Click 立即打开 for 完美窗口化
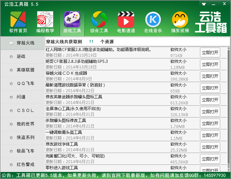Viewport: 231px width, 179px height. pyautogui.click(x=210, y=159)
